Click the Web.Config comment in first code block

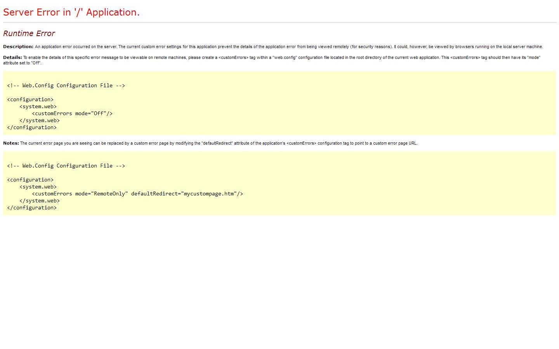66,86
